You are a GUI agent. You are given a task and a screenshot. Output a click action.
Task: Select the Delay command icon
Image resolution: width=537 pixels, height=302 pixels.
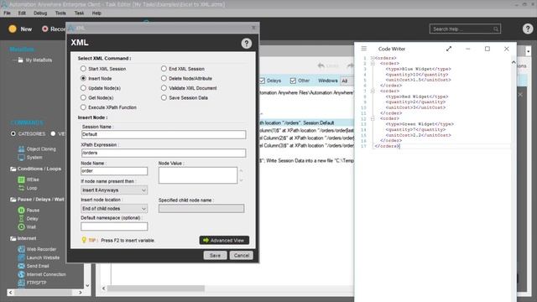(x=21, y=218)
